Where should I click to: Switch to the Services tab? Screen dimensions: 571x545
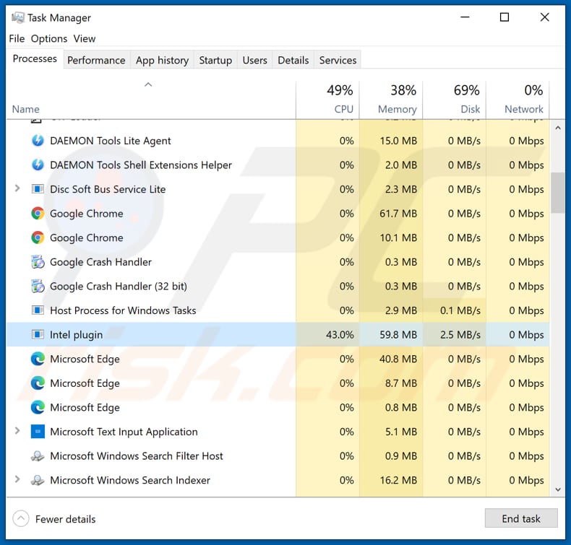[x=338, y=60]
